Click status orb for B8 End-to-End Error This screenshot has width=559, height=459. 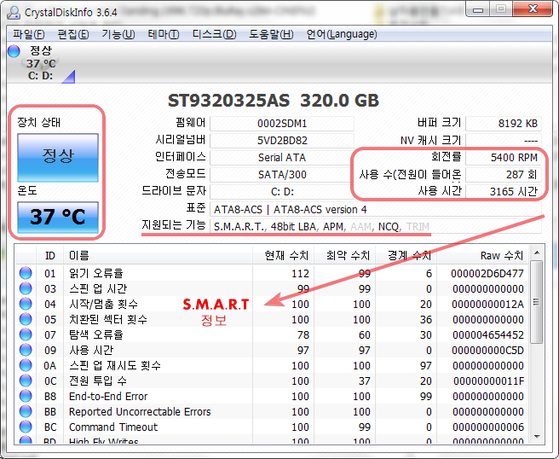26,396
